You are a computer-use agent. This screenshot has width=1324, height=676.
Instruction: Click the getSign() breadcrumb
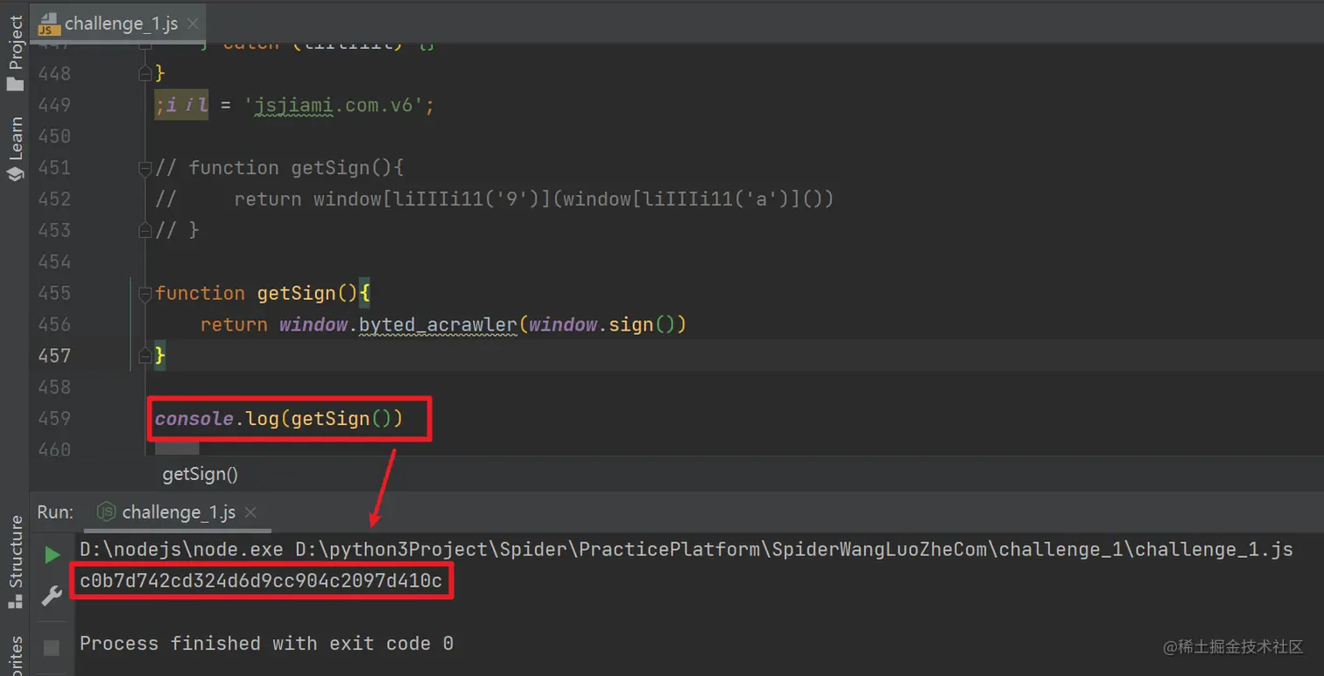201,475
